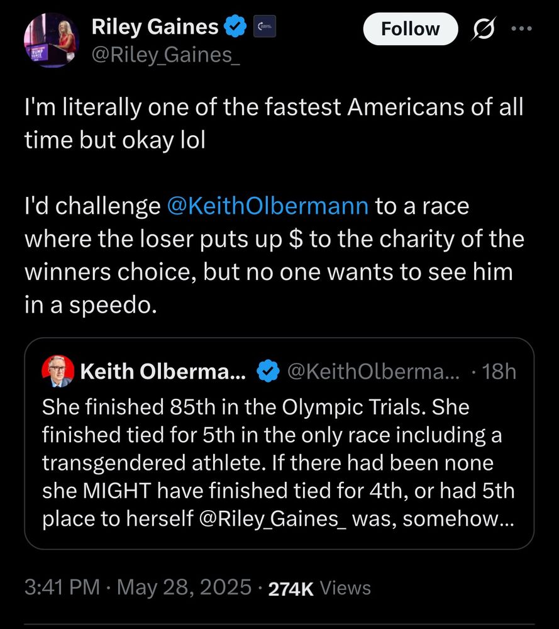Click the affiliation badge beside Riley's checkmark

[264, 27]
